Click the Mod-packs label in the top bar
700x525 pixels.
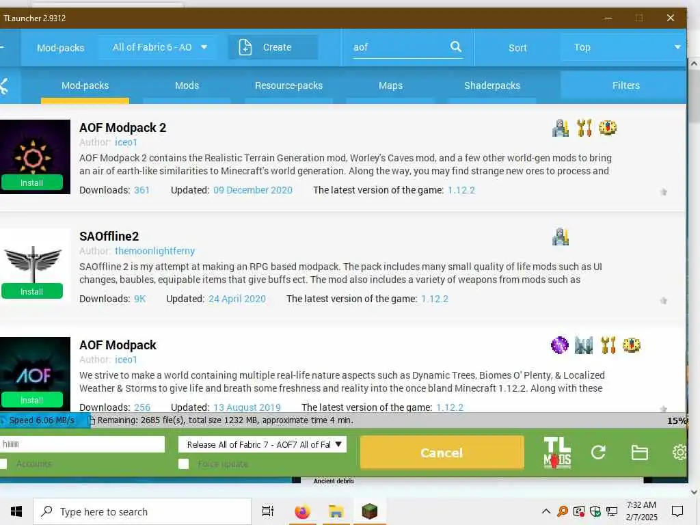pos(60,48)
